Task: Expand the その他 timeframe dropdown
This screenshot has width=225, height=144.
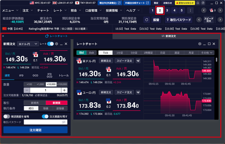Action: click(207, 53)
